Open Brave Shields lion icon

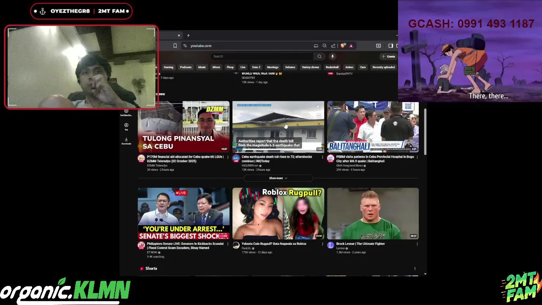pyautogui.click(x=343, y=46)
